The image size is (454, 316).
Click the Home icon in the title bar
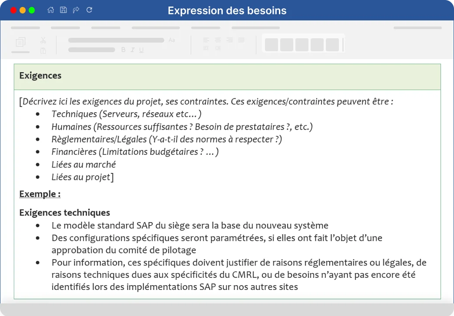coord(50,10)
